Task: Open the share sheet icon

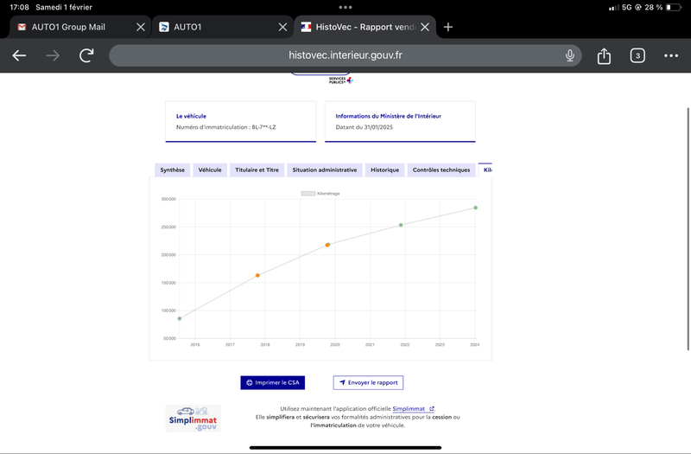Action: point(604,55)
